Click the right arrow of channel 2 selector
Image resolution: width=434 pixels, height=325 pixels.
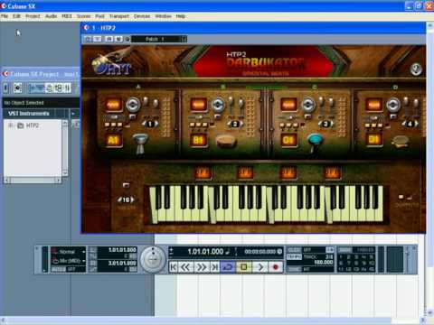(242, 124)
